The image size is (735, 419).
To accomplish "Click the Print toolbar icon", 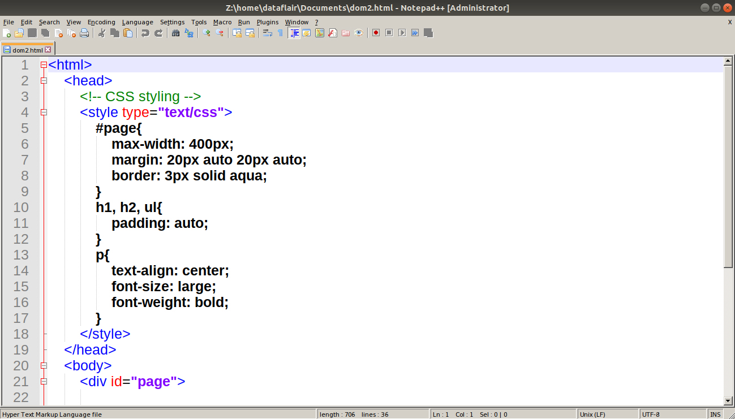I will tap(84, 33).
